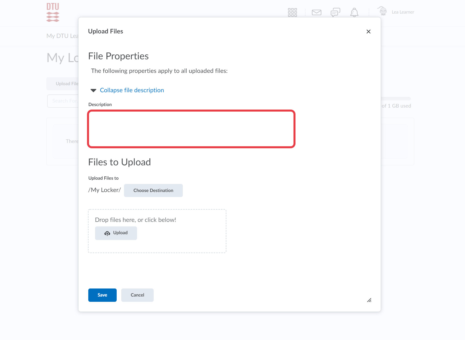The height and width of the screenshot is (340, 465).
Task: Close the Upload Files dialog
Action: tap(368, 32)
